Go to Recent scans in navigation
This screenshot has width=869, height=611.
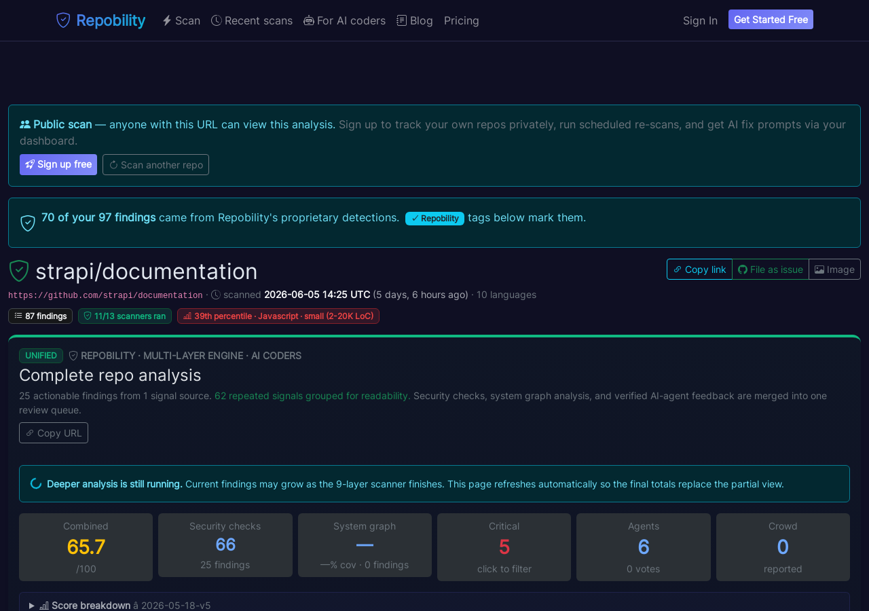coord(252,20)
